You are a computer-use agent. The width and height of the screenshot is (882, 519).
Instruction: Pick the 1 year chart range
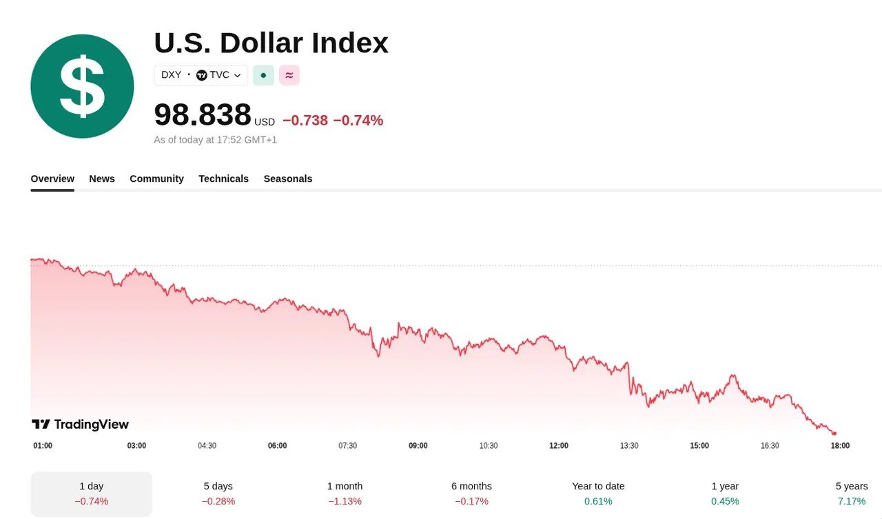tap(725, 493)
